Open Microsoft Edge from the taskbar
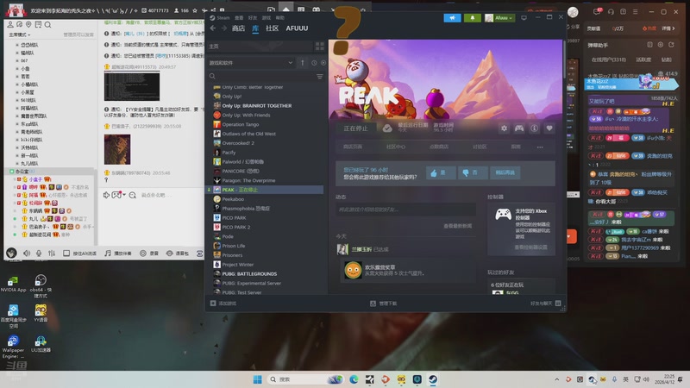Image resolution: width=690 pixels, height=388 pixels. (354, 379)
